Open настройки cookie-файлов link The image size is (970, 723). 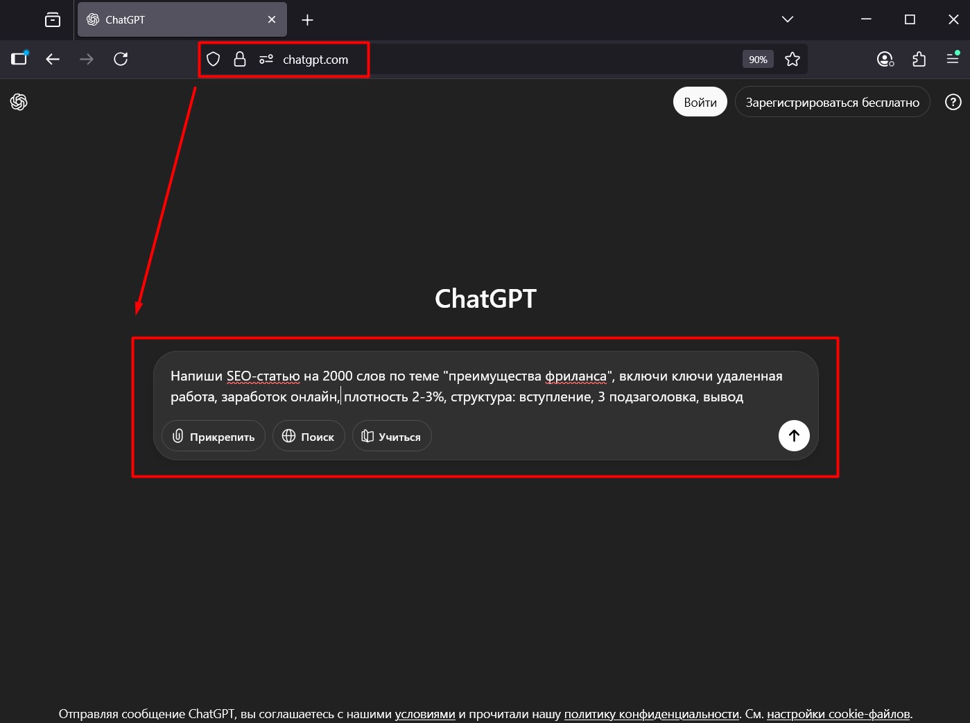(838, 713)
